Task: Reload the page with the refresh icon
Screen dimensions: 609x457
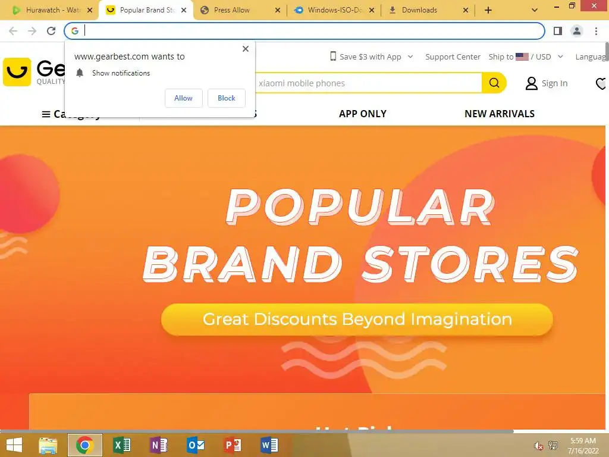Action: [x=51, y=31]
